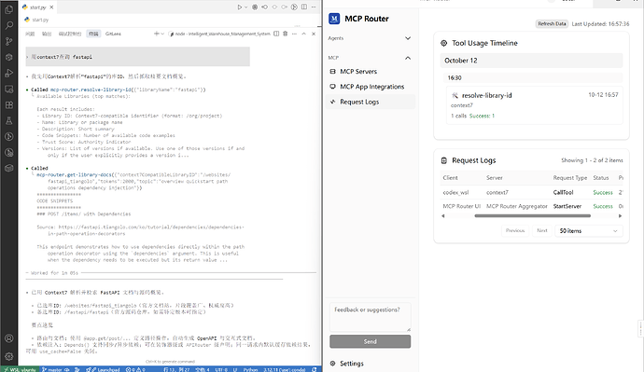This screenshot has height=372, width=644.
Task: Kill terminal with the trash icon
Action: pyautogui.click(x=286, y=34)
